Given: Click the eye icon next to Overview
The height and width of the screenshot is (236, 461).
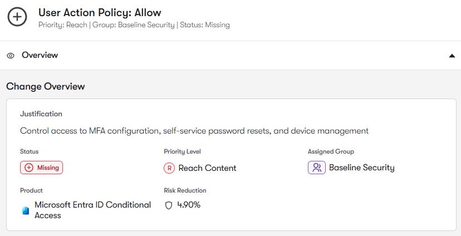Looking at the screenshot, I should click(11, 56).
